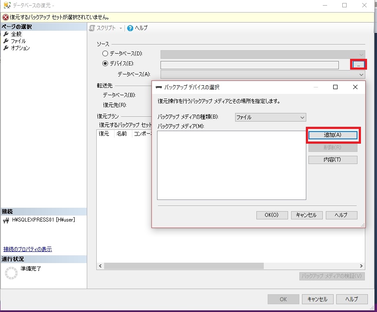This screenshot has height=312, width=377.
Task: Click the error icon in yellow bar
Action: (5, 17)
